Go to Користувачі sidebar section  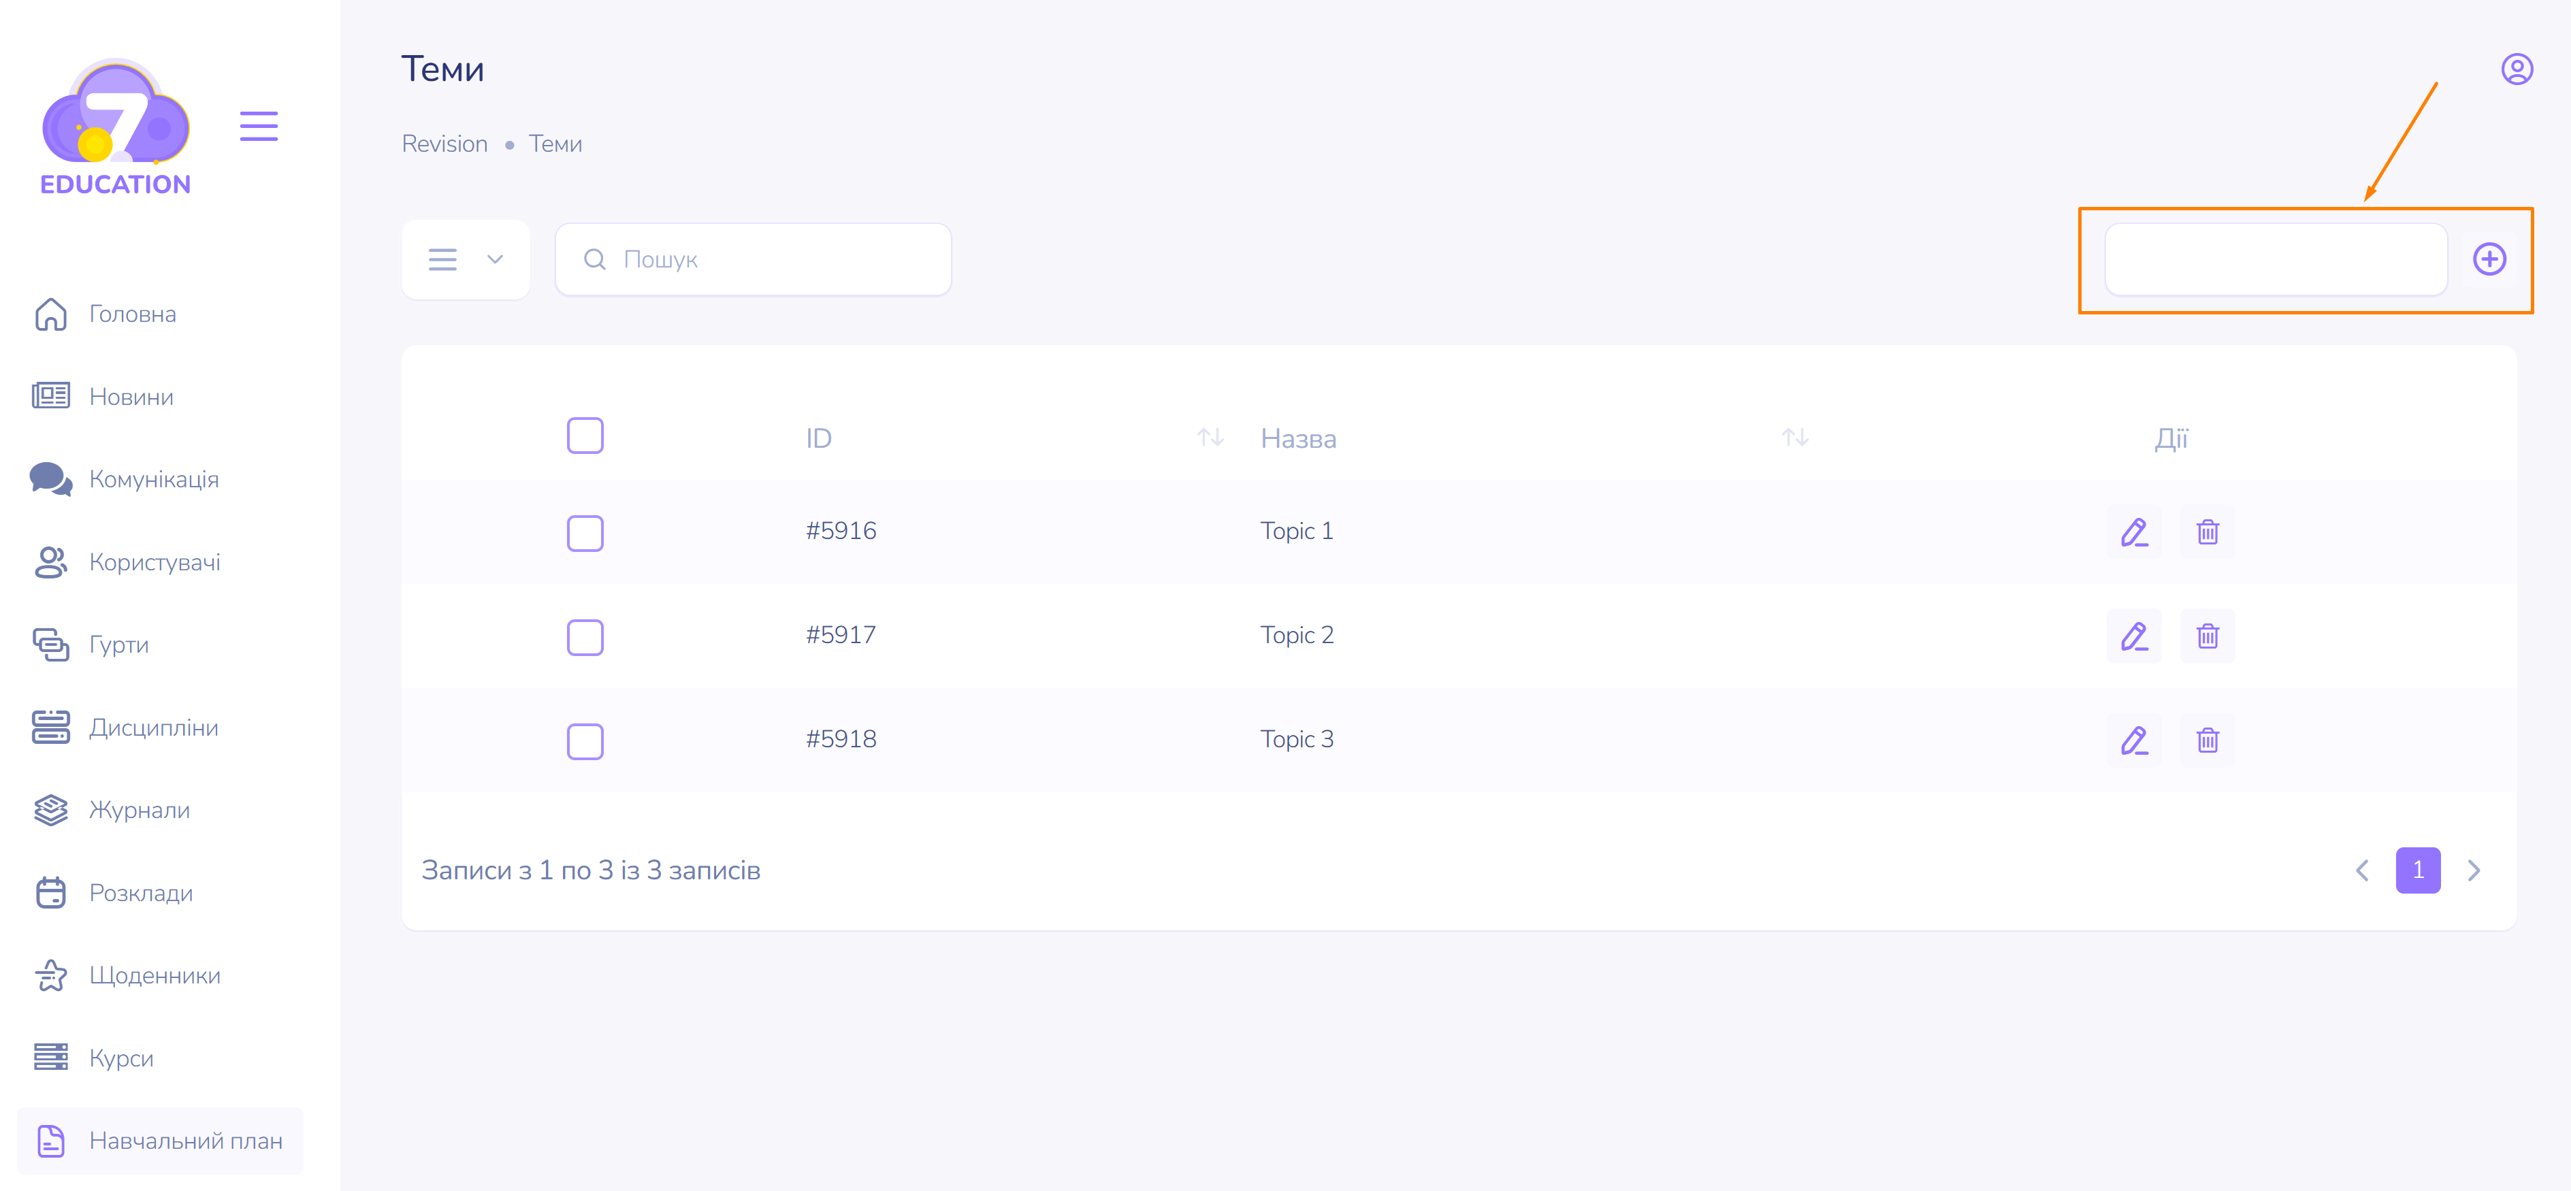[x=155, y=561]
